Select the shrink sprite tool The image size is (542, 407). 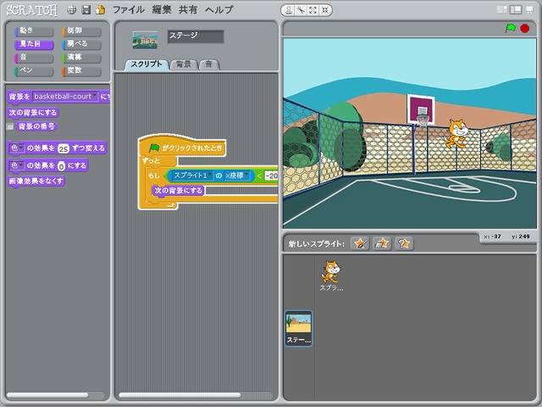325,10
